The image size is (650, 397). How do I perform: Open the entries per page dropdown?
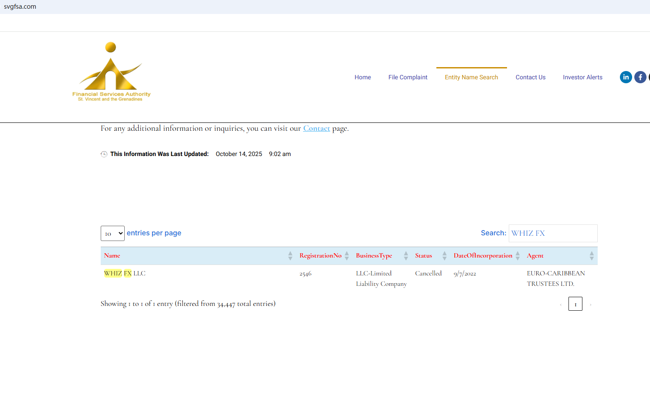click(112, 234)
